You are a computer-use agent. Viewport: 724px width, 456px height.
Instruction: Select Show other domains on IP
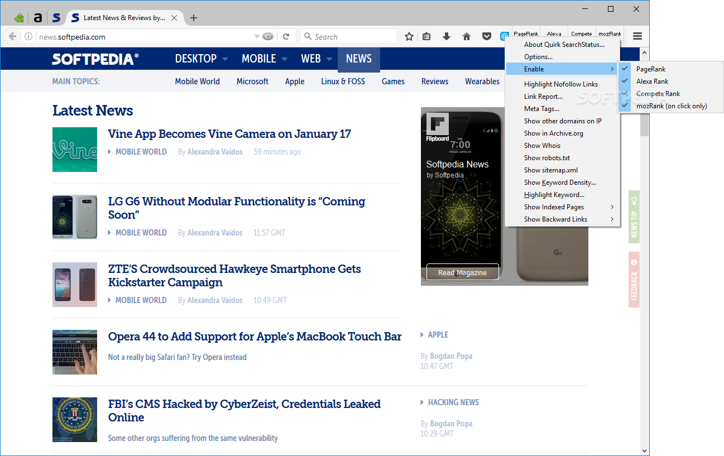563,121
